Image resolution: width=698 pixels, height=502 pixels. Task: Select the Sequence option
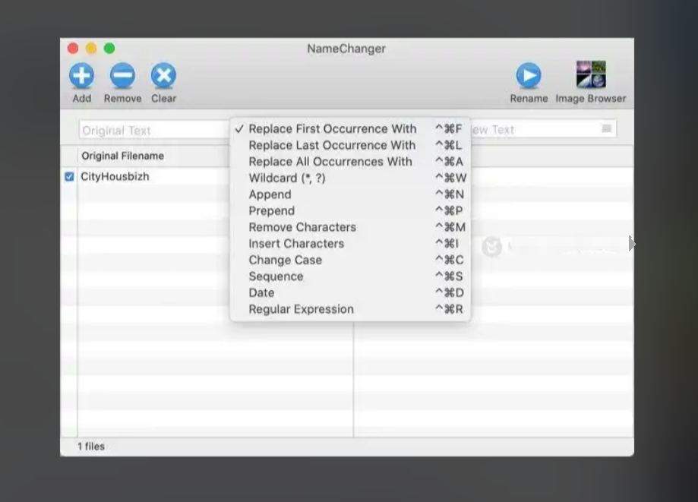350,276
